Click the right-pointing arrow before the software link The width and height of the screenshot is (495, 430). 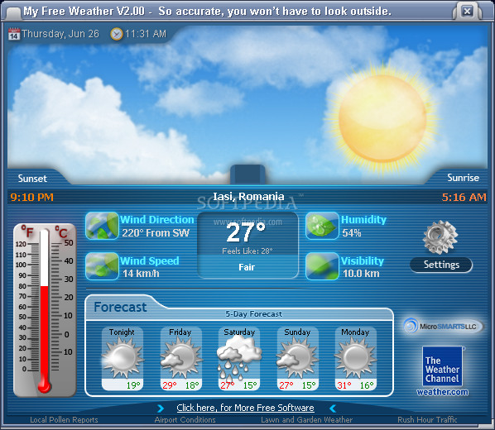(x=161, y=408)
